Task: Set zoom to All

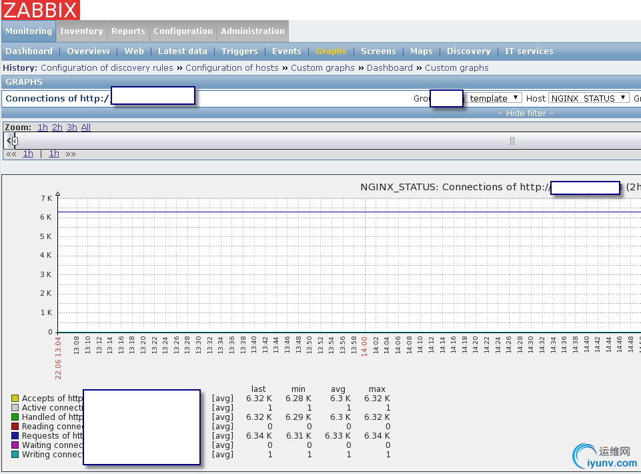Action: 86,128
